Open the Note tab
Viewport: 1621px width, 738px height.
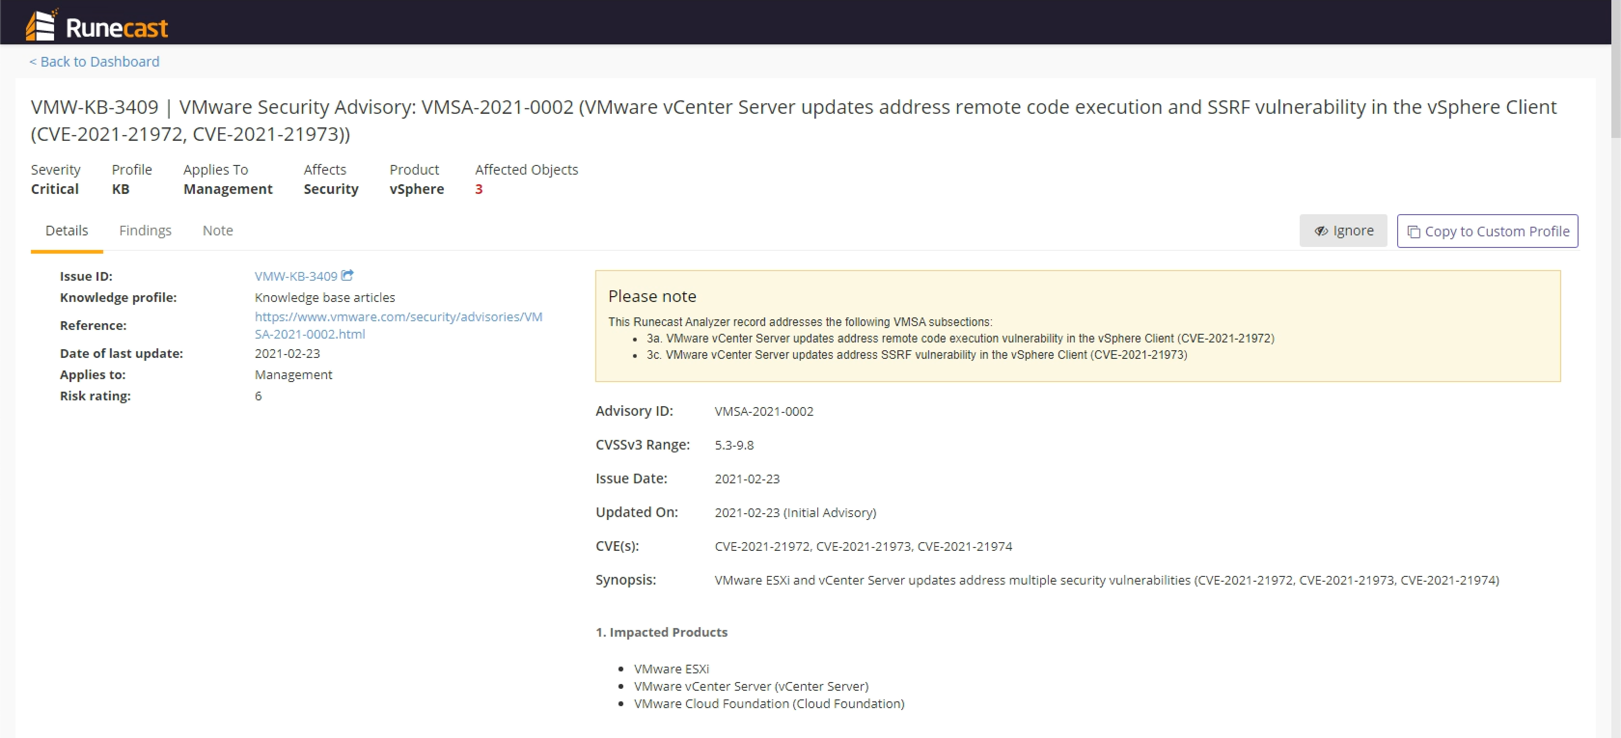pos(218,230)
